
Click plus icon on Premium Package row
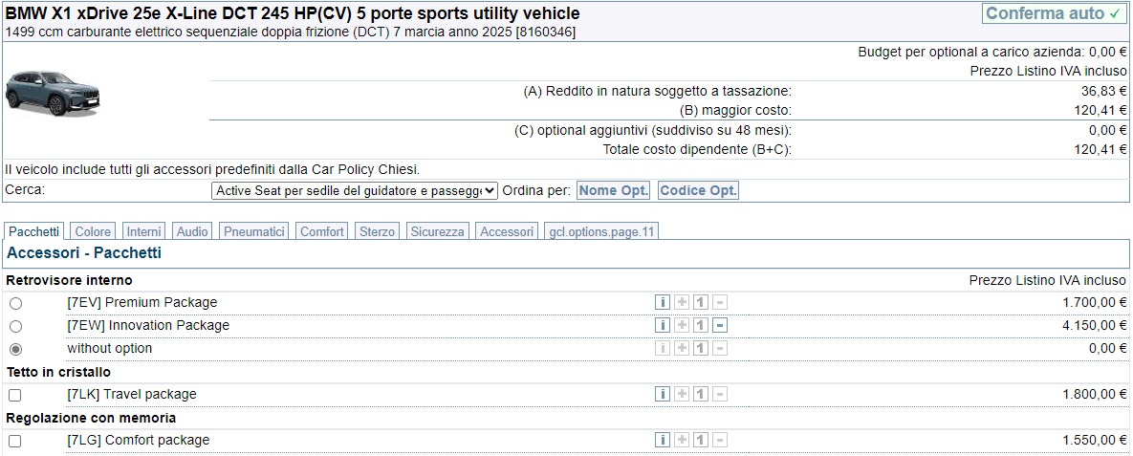(682, 303)
